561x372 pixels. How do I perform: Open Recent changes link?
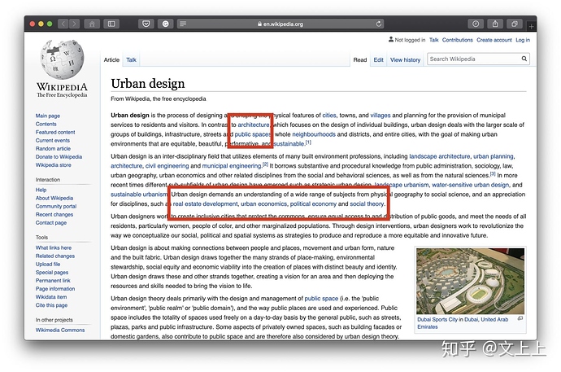tap(54, 214)
